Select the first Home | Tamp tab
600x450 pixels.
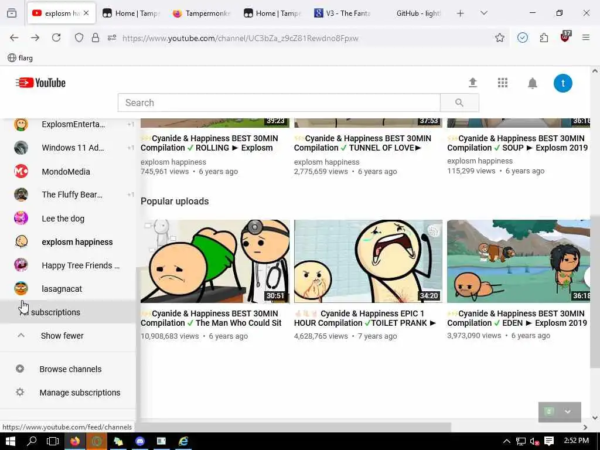131,13
